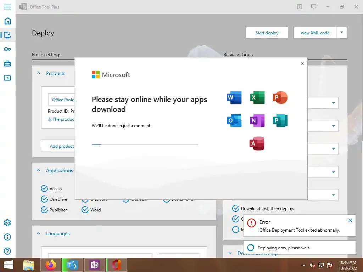Click the language input box under Languages
This screenshot has height=272, width=363.
(100, 255)
